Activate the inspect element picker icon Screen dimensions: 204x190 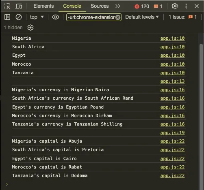pyautogui.click(x=7, y=6)
